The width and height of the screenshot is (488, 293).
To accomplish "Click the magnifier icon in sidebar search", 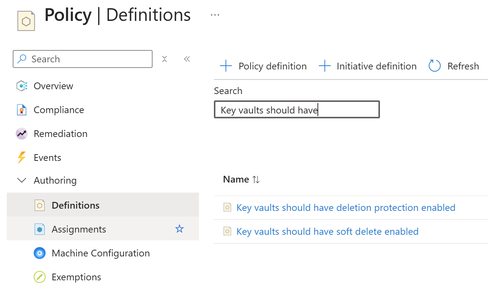I will click(22, 59).
